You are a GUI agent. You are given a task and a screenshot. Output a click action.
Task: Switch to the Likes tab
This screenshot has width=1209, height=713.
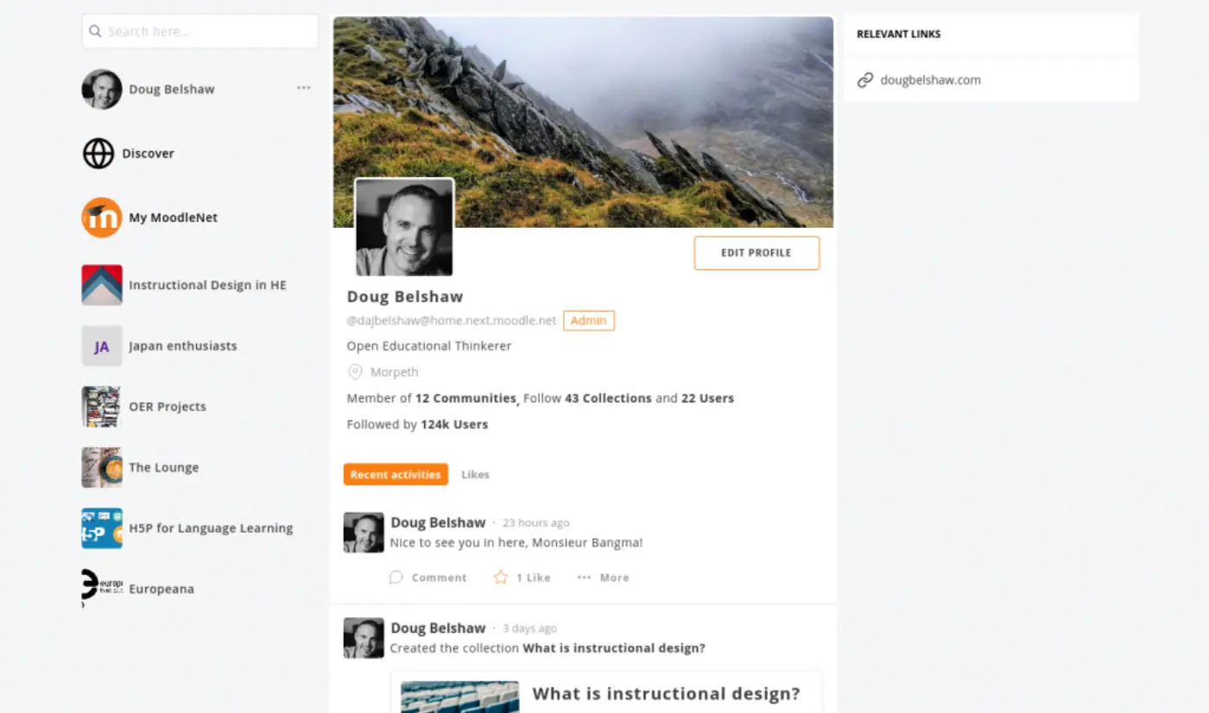pyautogui.click(x=475, y=475)
